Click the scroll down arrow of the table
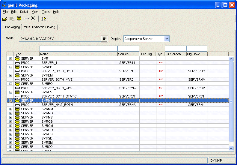 tap(231, 148)
